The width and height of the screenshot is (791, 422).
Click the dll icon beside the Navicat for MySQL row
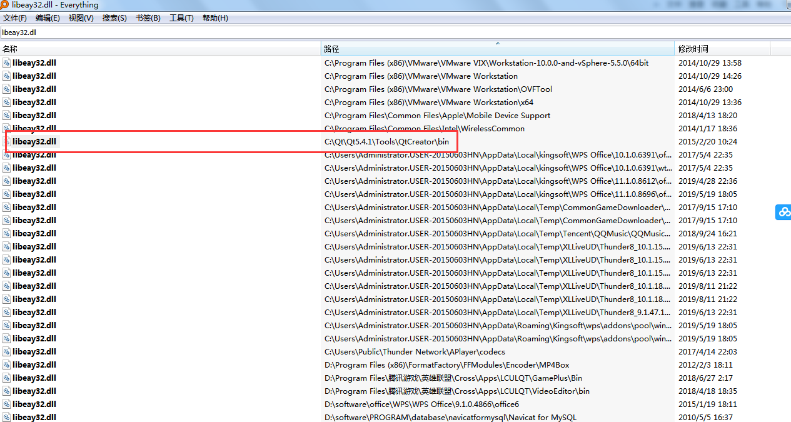(x=6, y=417)
